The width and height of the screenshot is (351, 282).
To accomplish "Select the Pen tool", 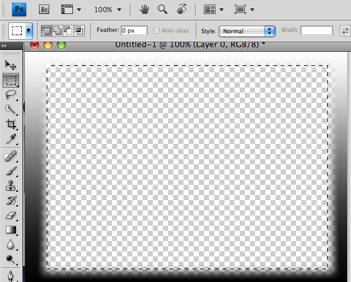I will point(11,276).
